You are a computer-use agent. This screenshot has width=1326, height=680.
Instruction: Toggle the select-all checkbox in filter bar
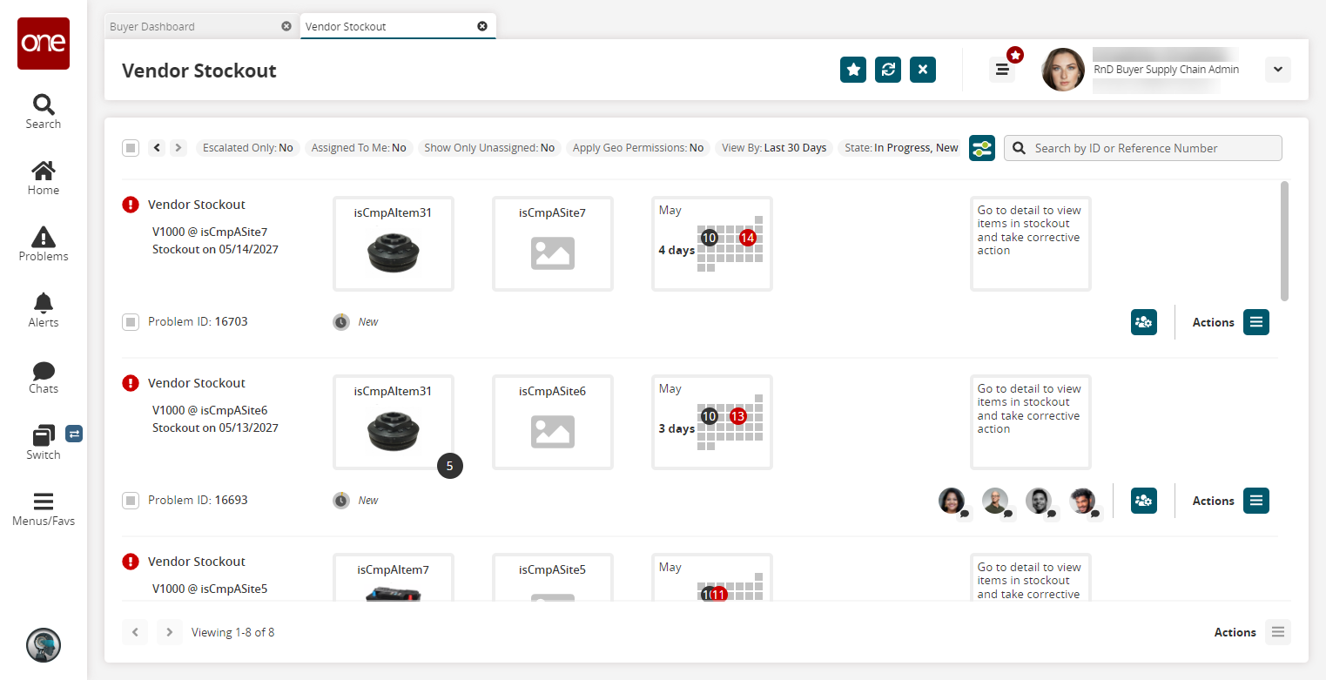[131, 148]
